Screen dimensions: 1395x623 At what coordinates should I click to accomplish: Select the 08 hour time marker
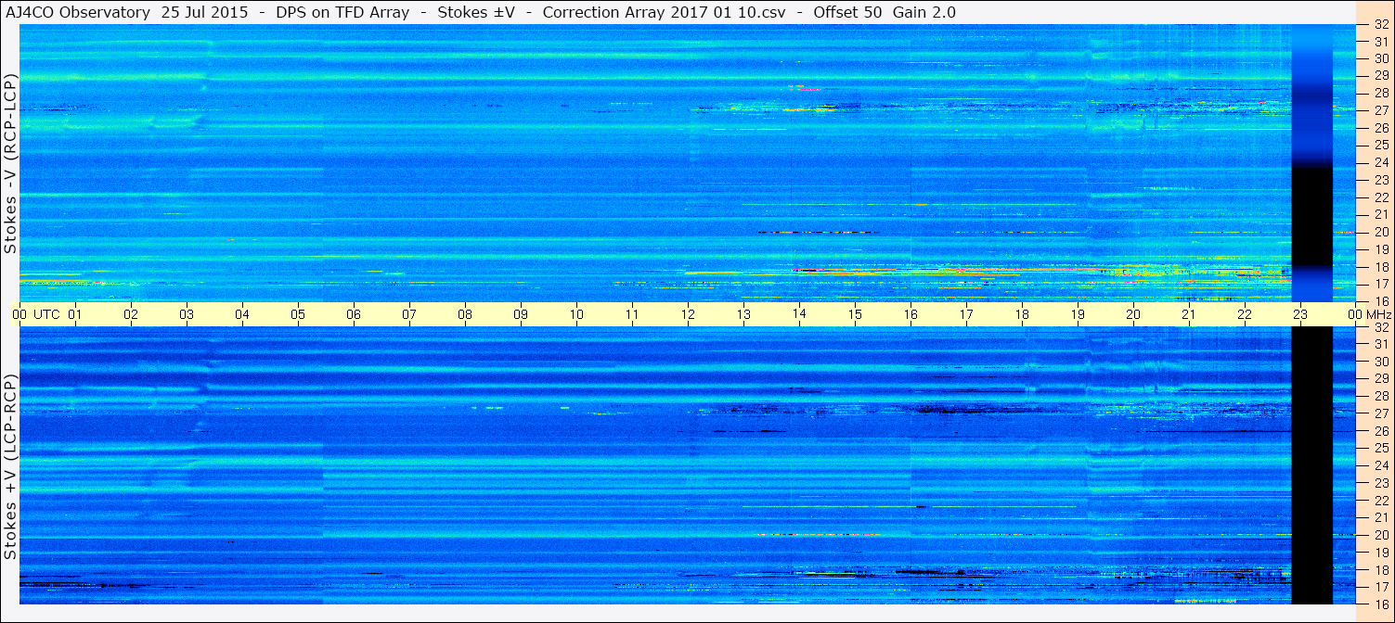[465, 314]
